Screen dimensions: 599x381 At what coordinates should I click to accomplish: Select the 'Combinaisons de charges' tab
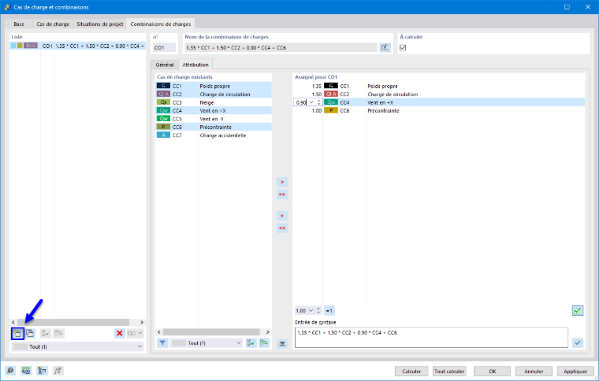161,24
